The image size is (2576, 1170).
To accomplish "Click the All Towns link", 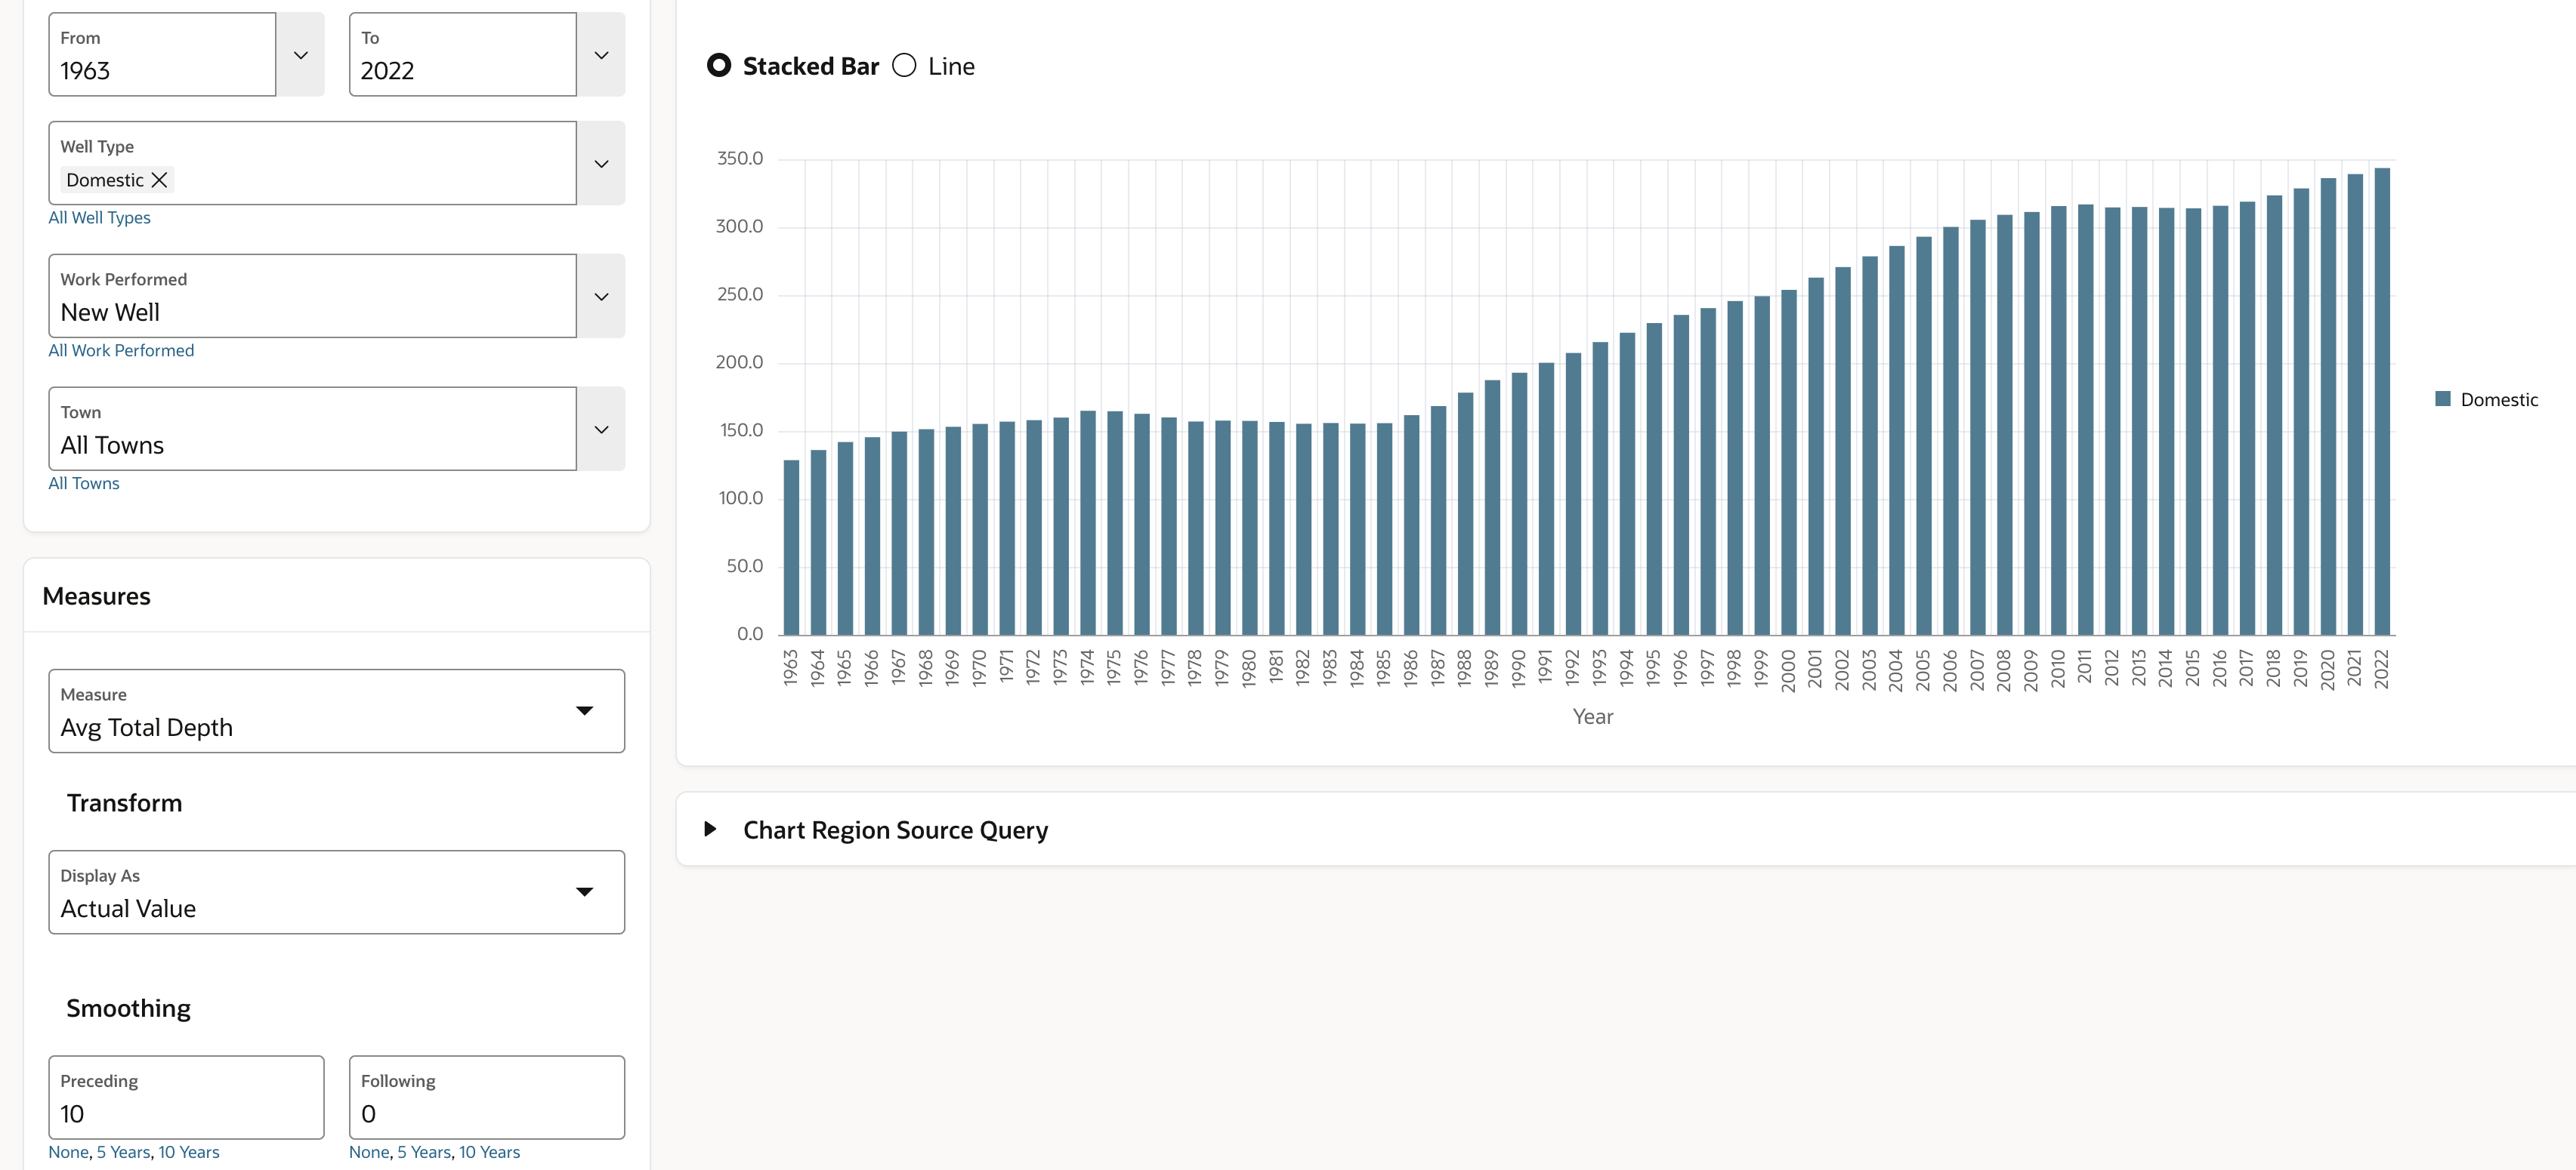I will click(84, 482).
